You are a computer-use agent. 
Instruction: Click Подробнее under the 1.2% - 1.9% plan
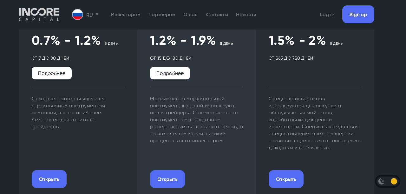tap(170, 73)
